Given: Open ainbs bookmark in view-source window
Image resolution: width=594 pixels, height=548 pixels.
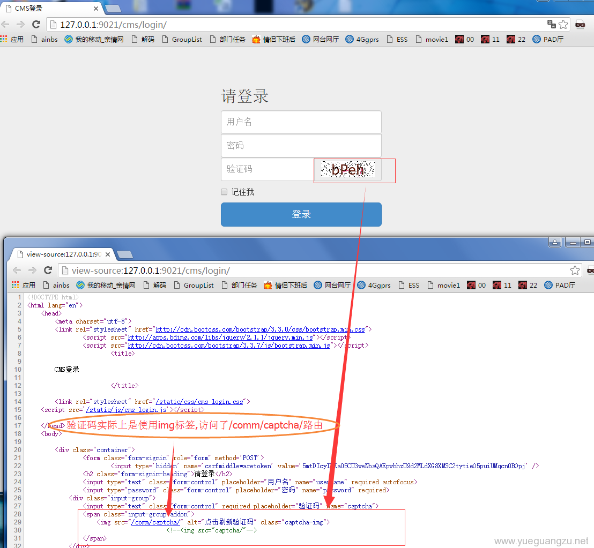Looking at the screenshot, I should [x=56, y=285].
